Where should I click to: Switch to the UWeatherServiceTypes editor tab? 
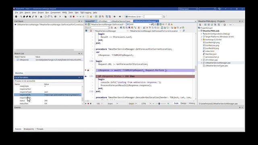point(121,21)
